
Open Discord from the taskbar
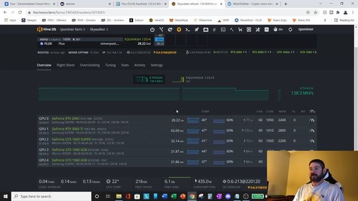click(x=228, y=196)
